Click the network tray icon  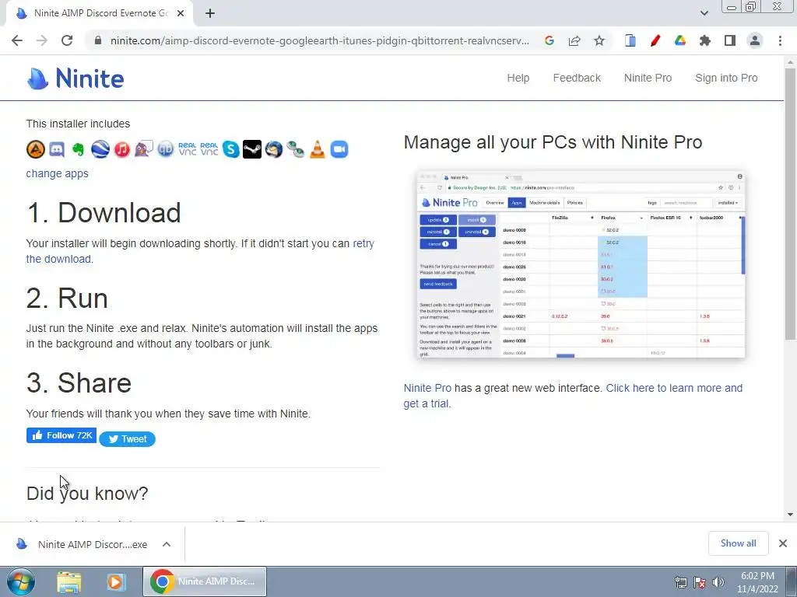(680, 582)
